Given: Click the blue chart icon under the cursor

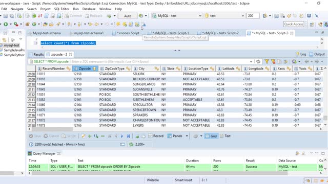Looking at the screenshot, I should (143, 24).
